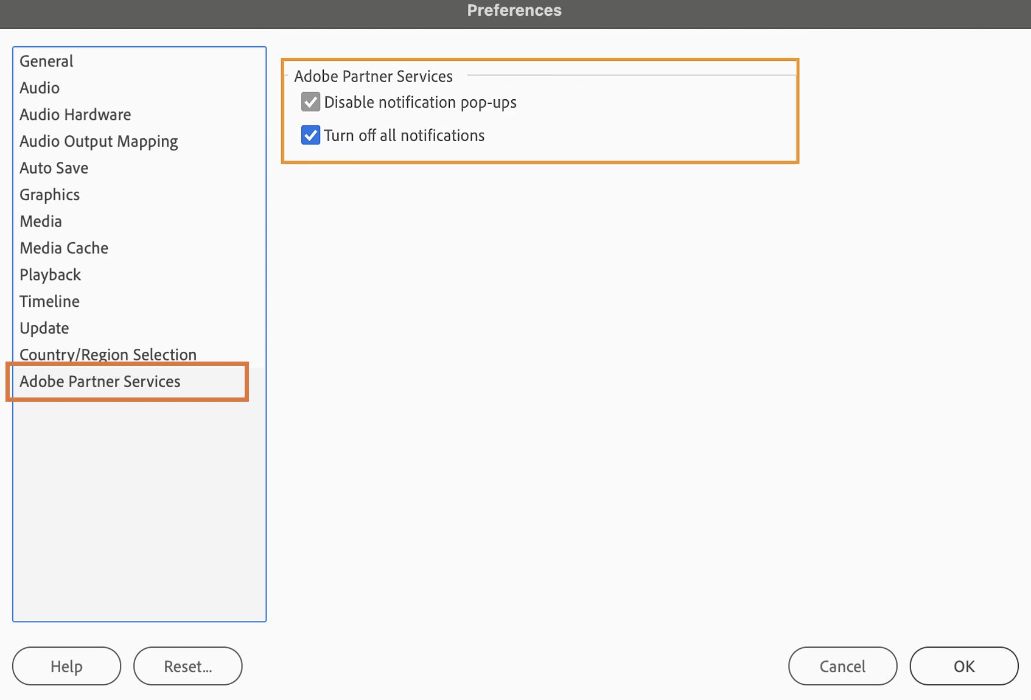Click the 'Adobe Partner Services' section heading
Viewport: 1031px width, 700px height.
(374, 76)
